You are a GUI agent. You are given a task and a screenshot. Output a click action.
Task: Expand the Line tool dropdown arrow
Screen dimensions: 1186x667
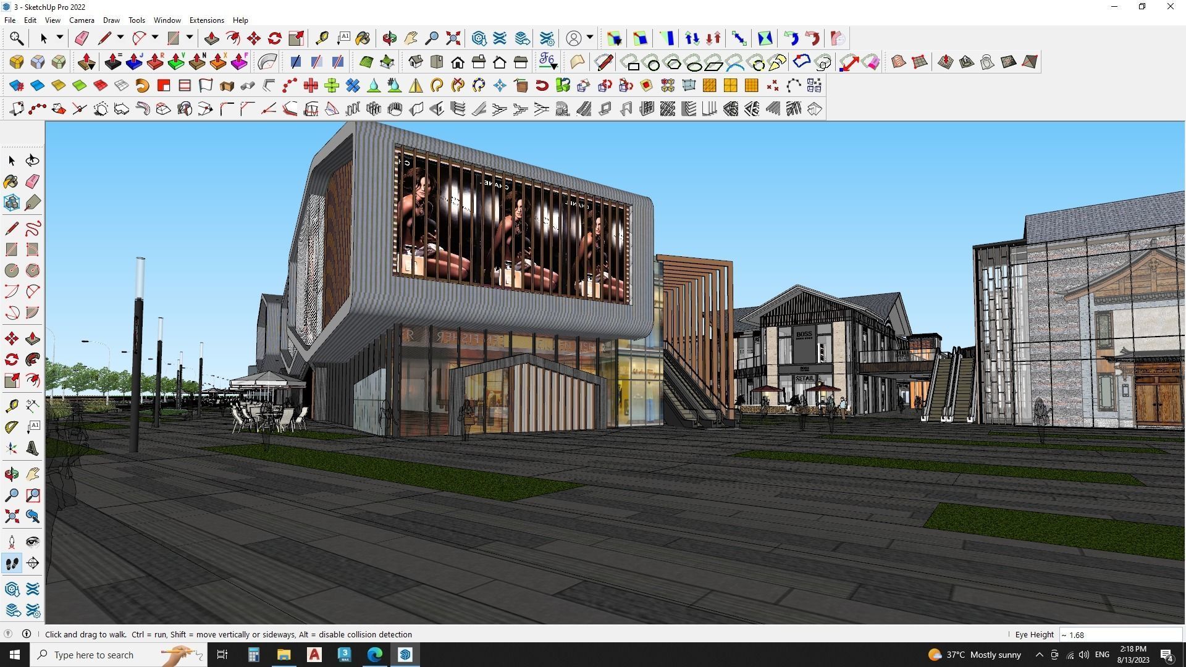coord(120,38)
